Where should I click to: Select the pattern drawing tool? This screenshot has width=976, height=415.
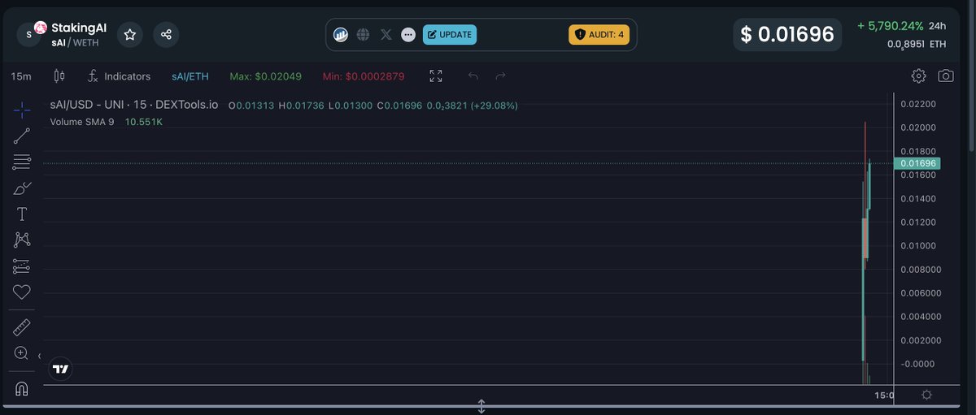(x=22, y=240)
